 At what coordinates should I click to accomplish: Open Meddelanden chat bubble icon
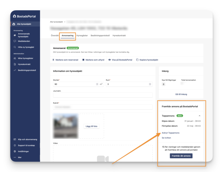pos(15,41)
